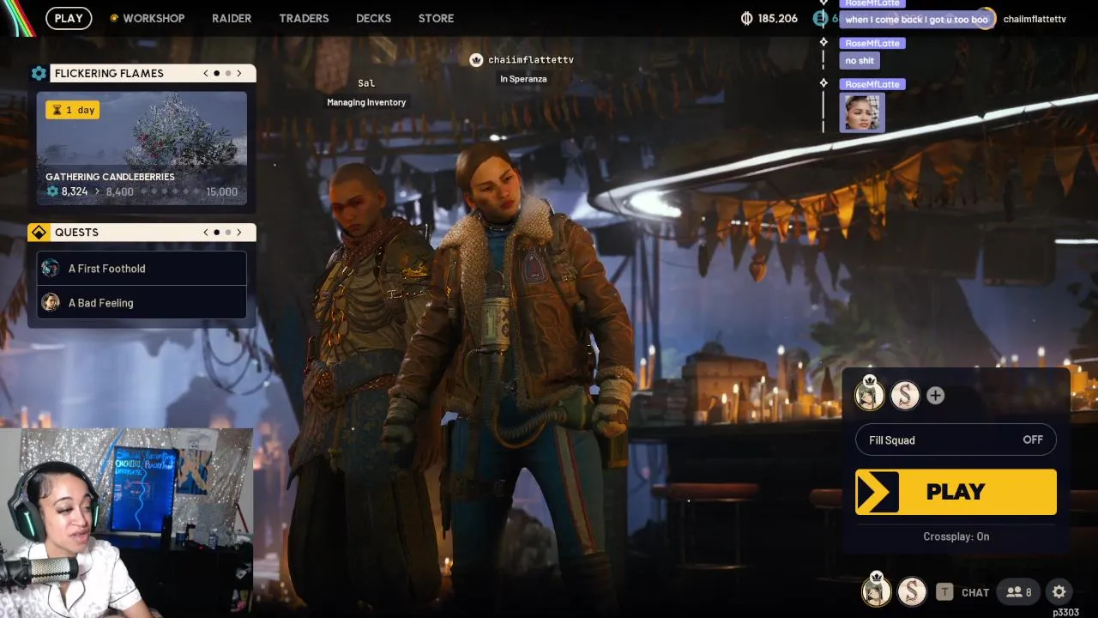Add squad member with plus button

click(x=935, y=396)
